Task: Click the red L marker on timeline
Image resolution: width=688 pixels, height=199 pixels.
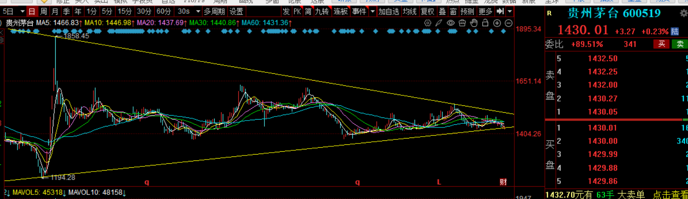Action: point(439,182)
